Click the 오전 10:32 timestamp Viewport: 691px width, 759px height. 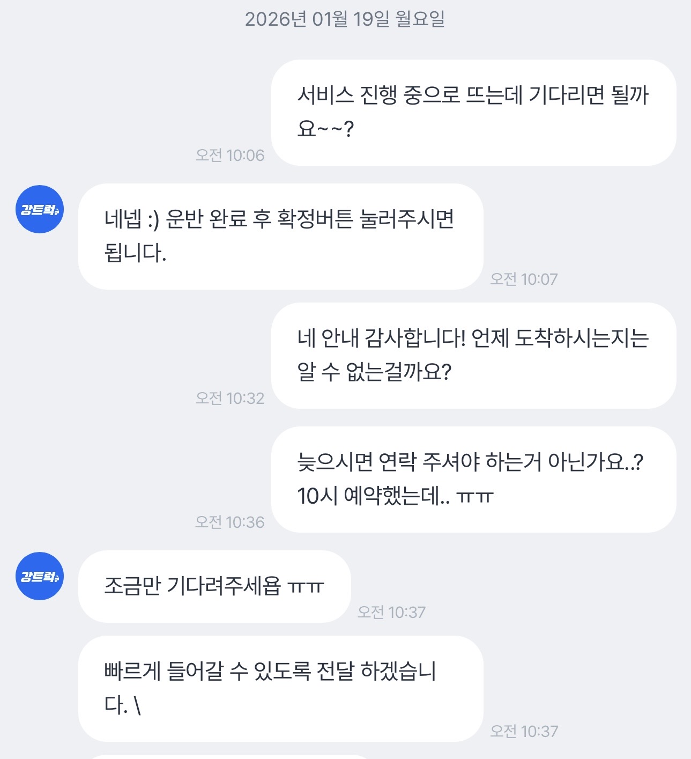[230, 399]
